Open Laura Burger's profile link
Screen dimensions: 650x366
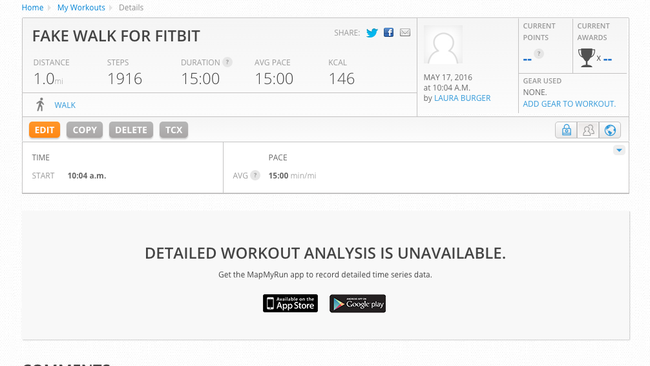click(462, 98)
